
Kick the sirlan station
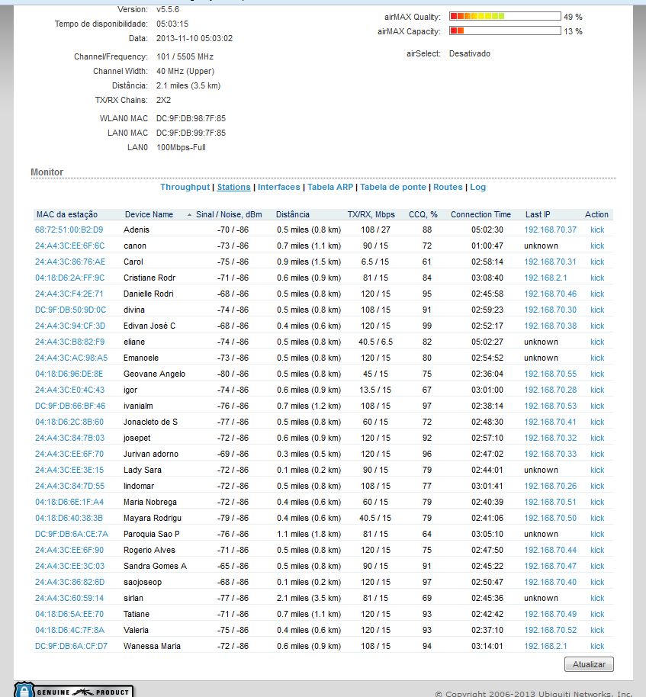coord(597,598)
